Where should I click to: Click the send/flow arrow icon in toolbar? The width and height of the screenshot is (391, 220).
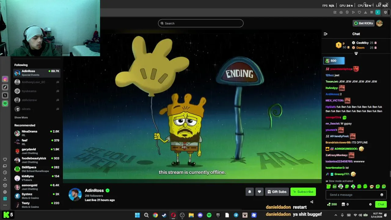[x=353, y=12]
